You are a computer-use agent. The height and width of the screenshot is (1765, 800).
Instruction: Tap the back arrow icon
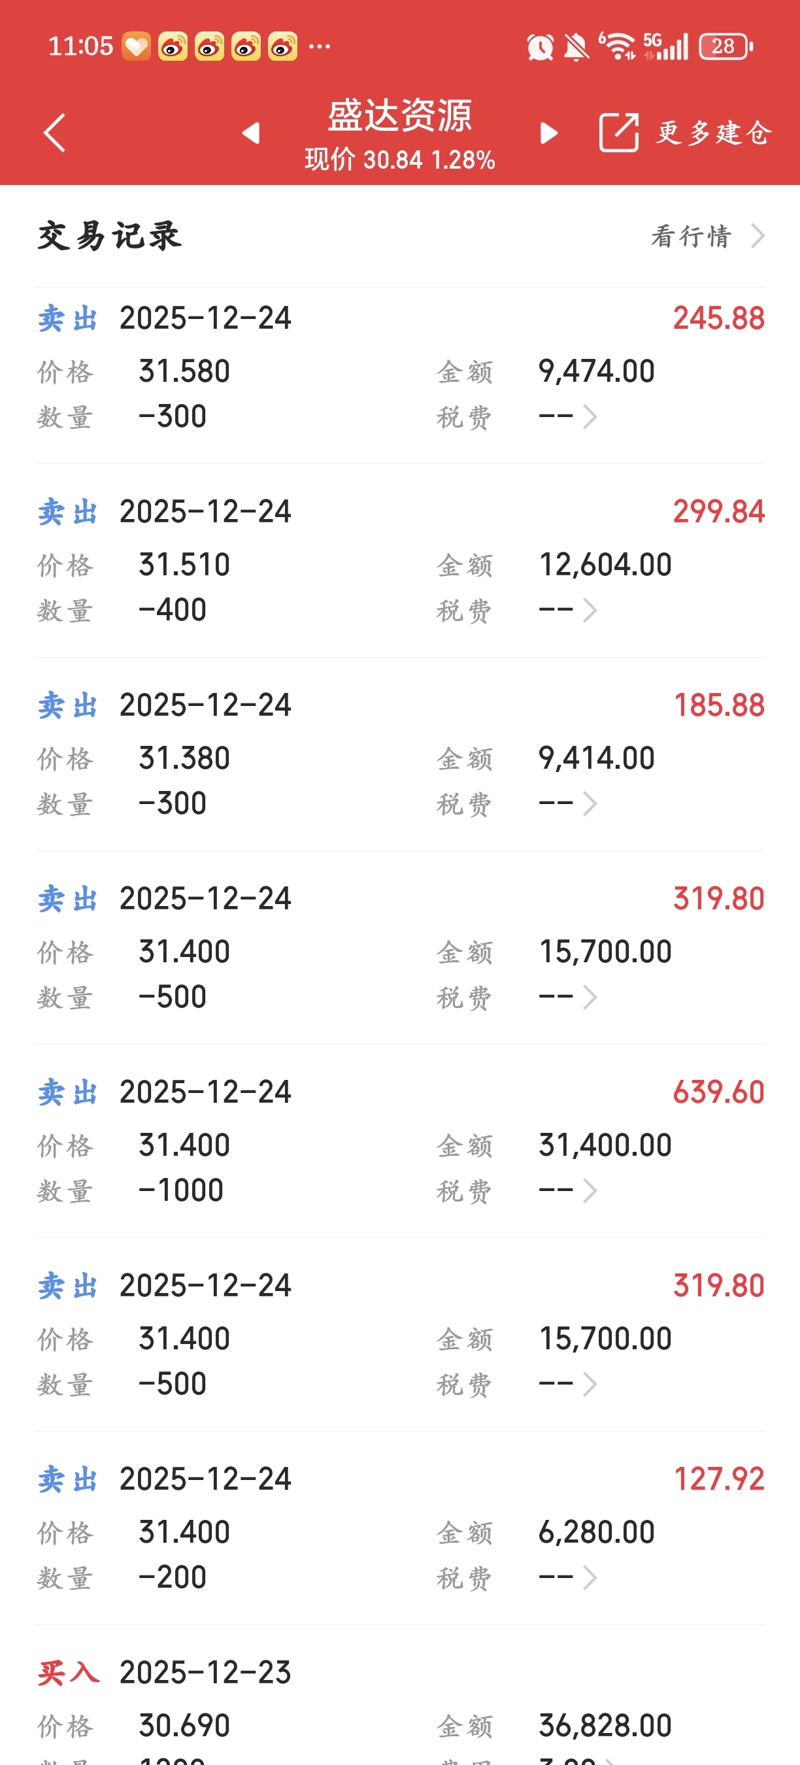pyautogui.click(x=54, y=133)
